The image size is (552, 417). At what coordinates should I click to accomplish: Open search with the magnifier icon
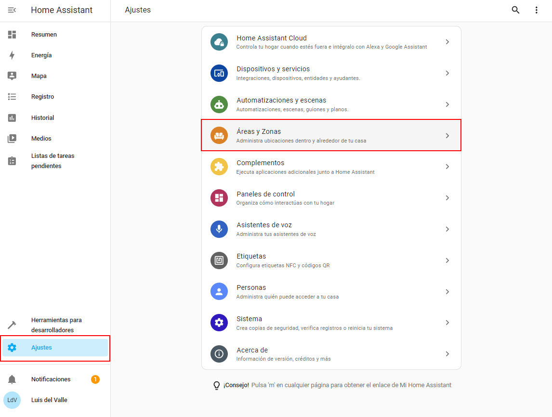click(515, 10)
